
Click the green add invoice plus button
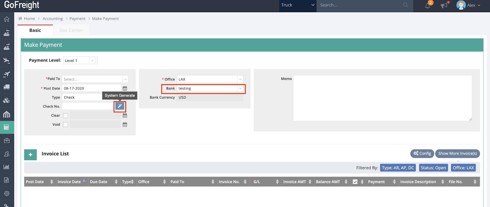point(30,155)
